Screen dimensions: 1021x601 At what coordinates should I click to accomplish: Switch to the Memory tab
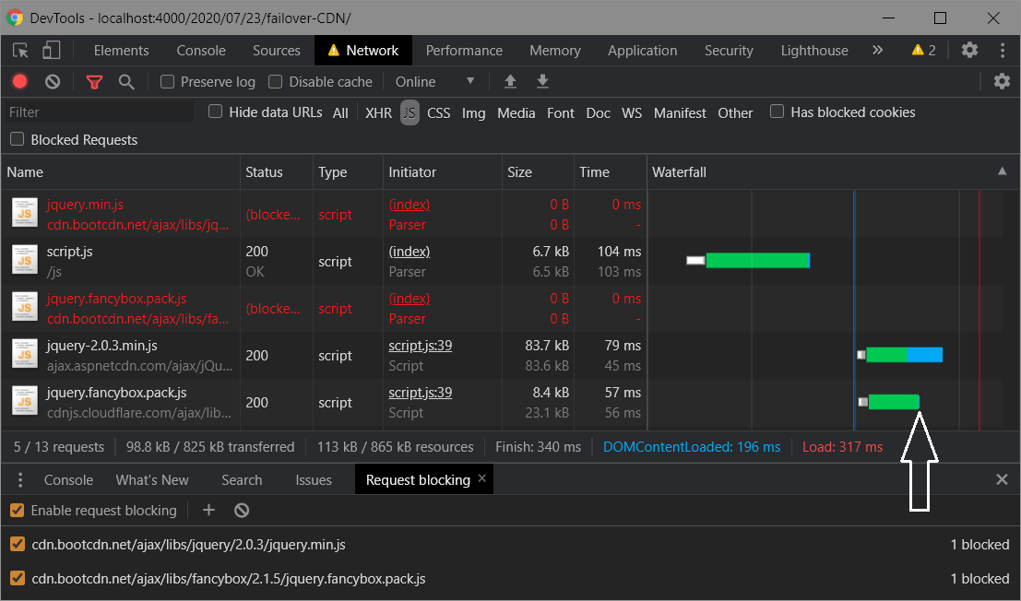pyautogui.click(x=555, y=51)
